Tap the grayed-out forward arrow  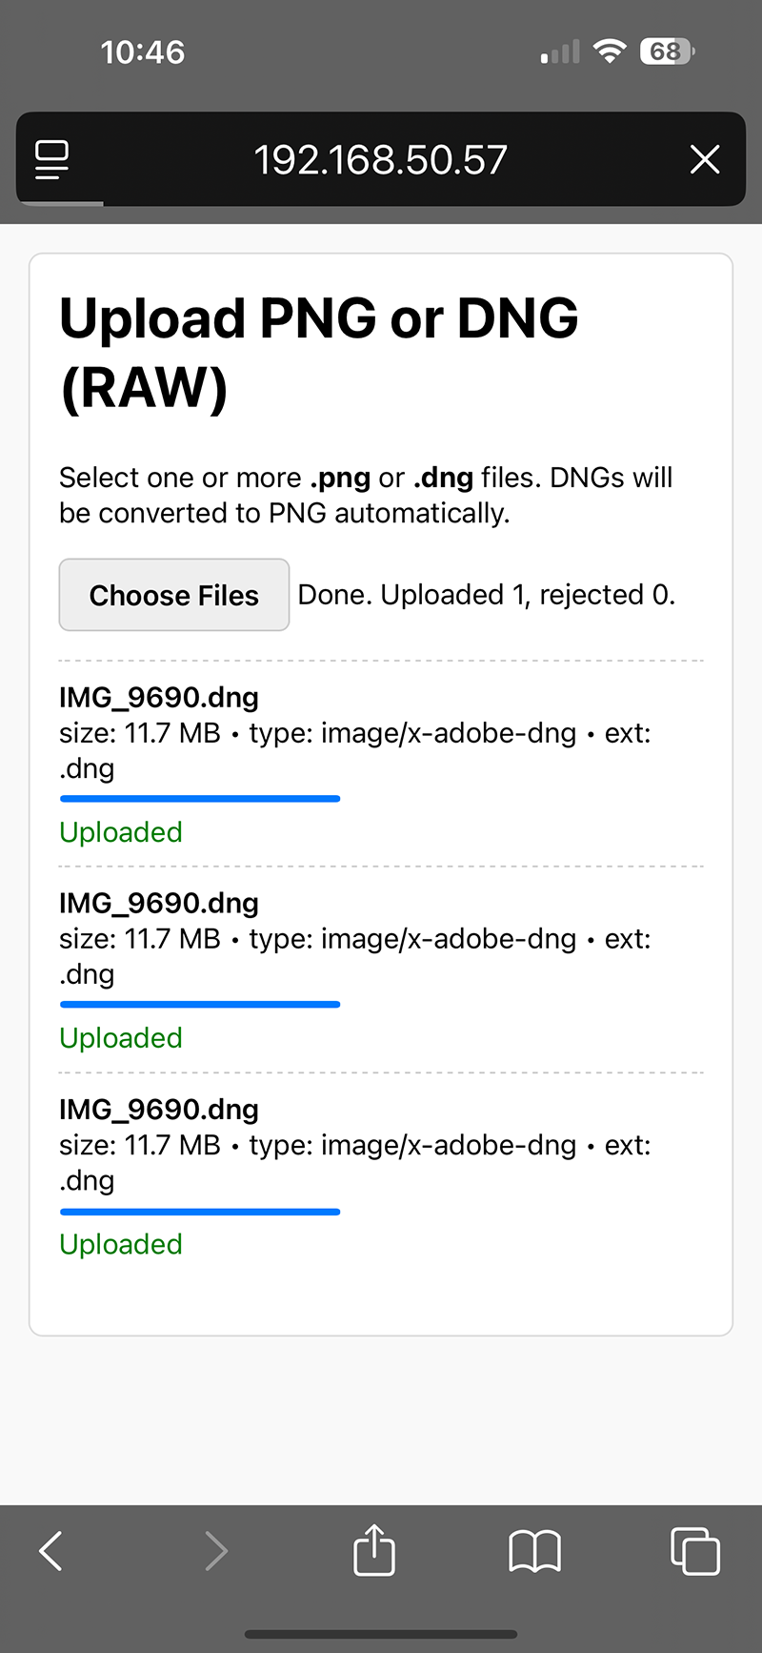(x=216, y=1551)
